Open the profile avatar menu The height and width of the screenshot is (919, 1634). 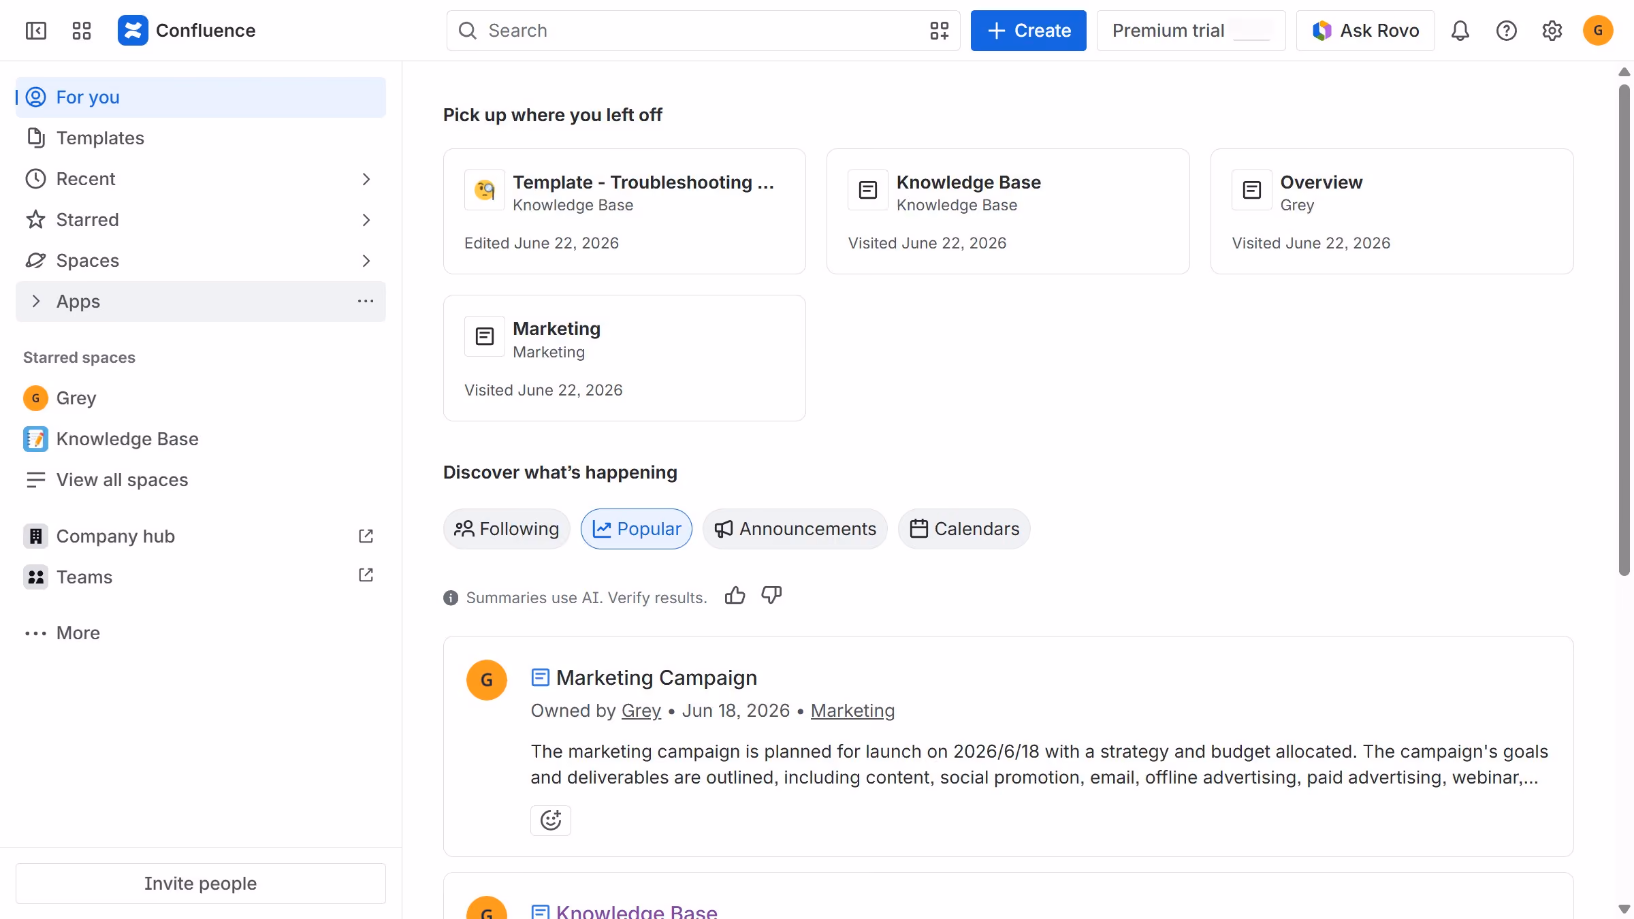pyautogui.click(x=1599, y=31)
